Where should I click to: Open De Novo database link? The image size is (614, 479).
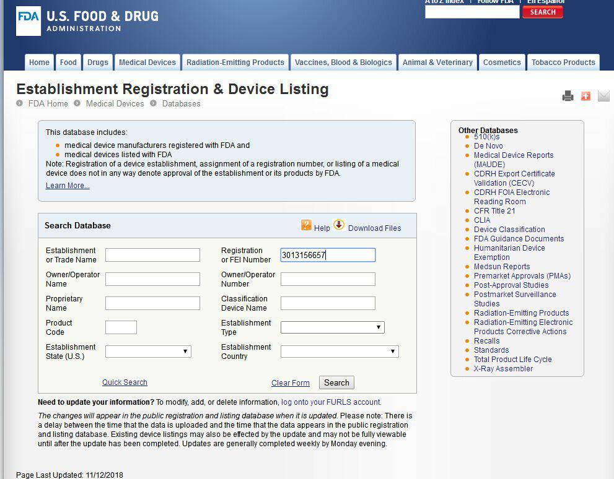click(488, 146)
